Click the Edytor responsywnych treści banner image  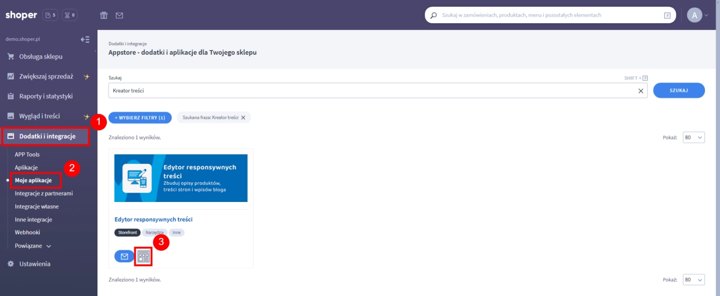pos(181,178)
